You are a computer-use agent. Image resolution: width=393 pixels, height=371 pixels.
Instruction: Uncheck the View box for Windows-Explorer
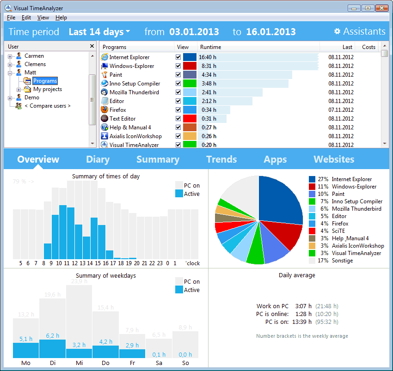[x=178, y=66]
